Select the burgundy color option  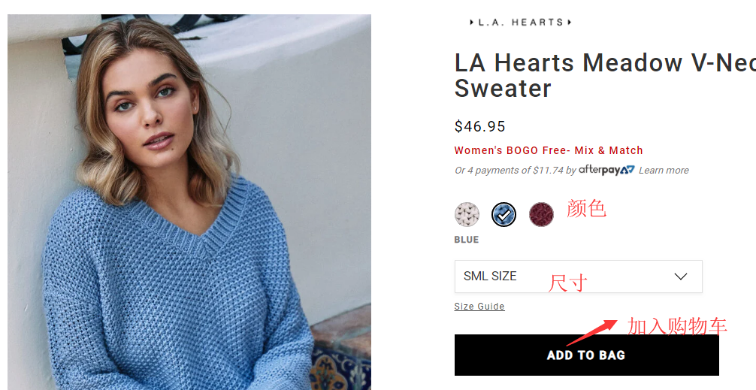tap(541, 214)
